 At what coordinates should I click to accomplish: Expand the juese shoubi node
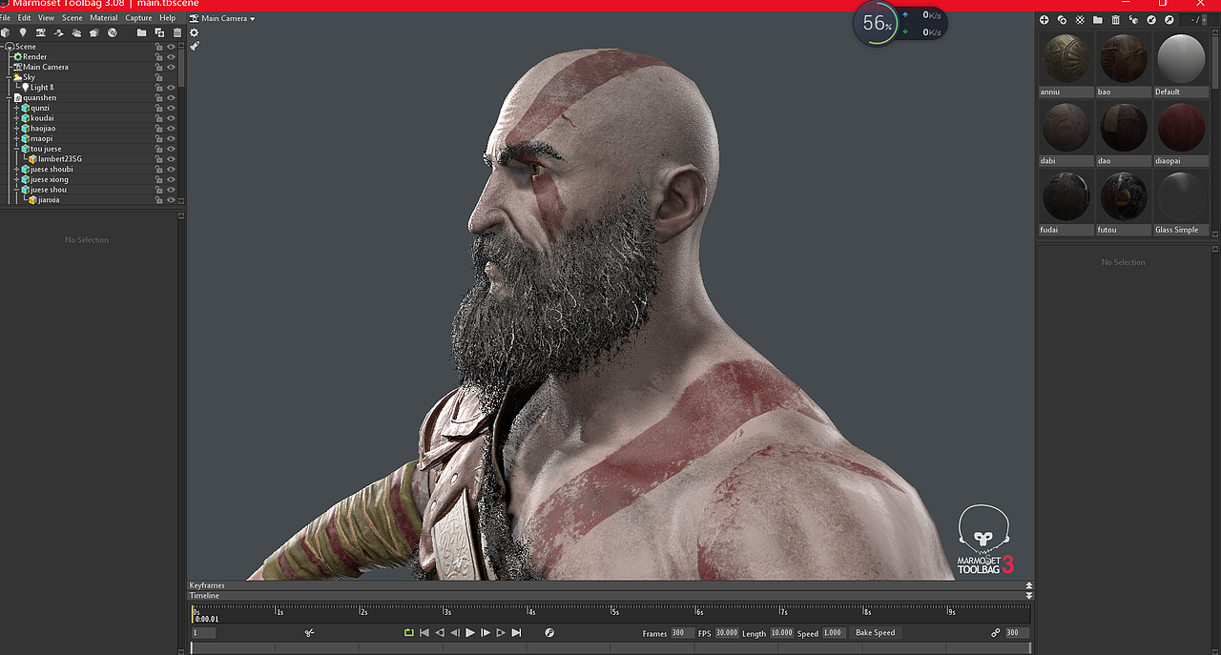tap(16, 170)
